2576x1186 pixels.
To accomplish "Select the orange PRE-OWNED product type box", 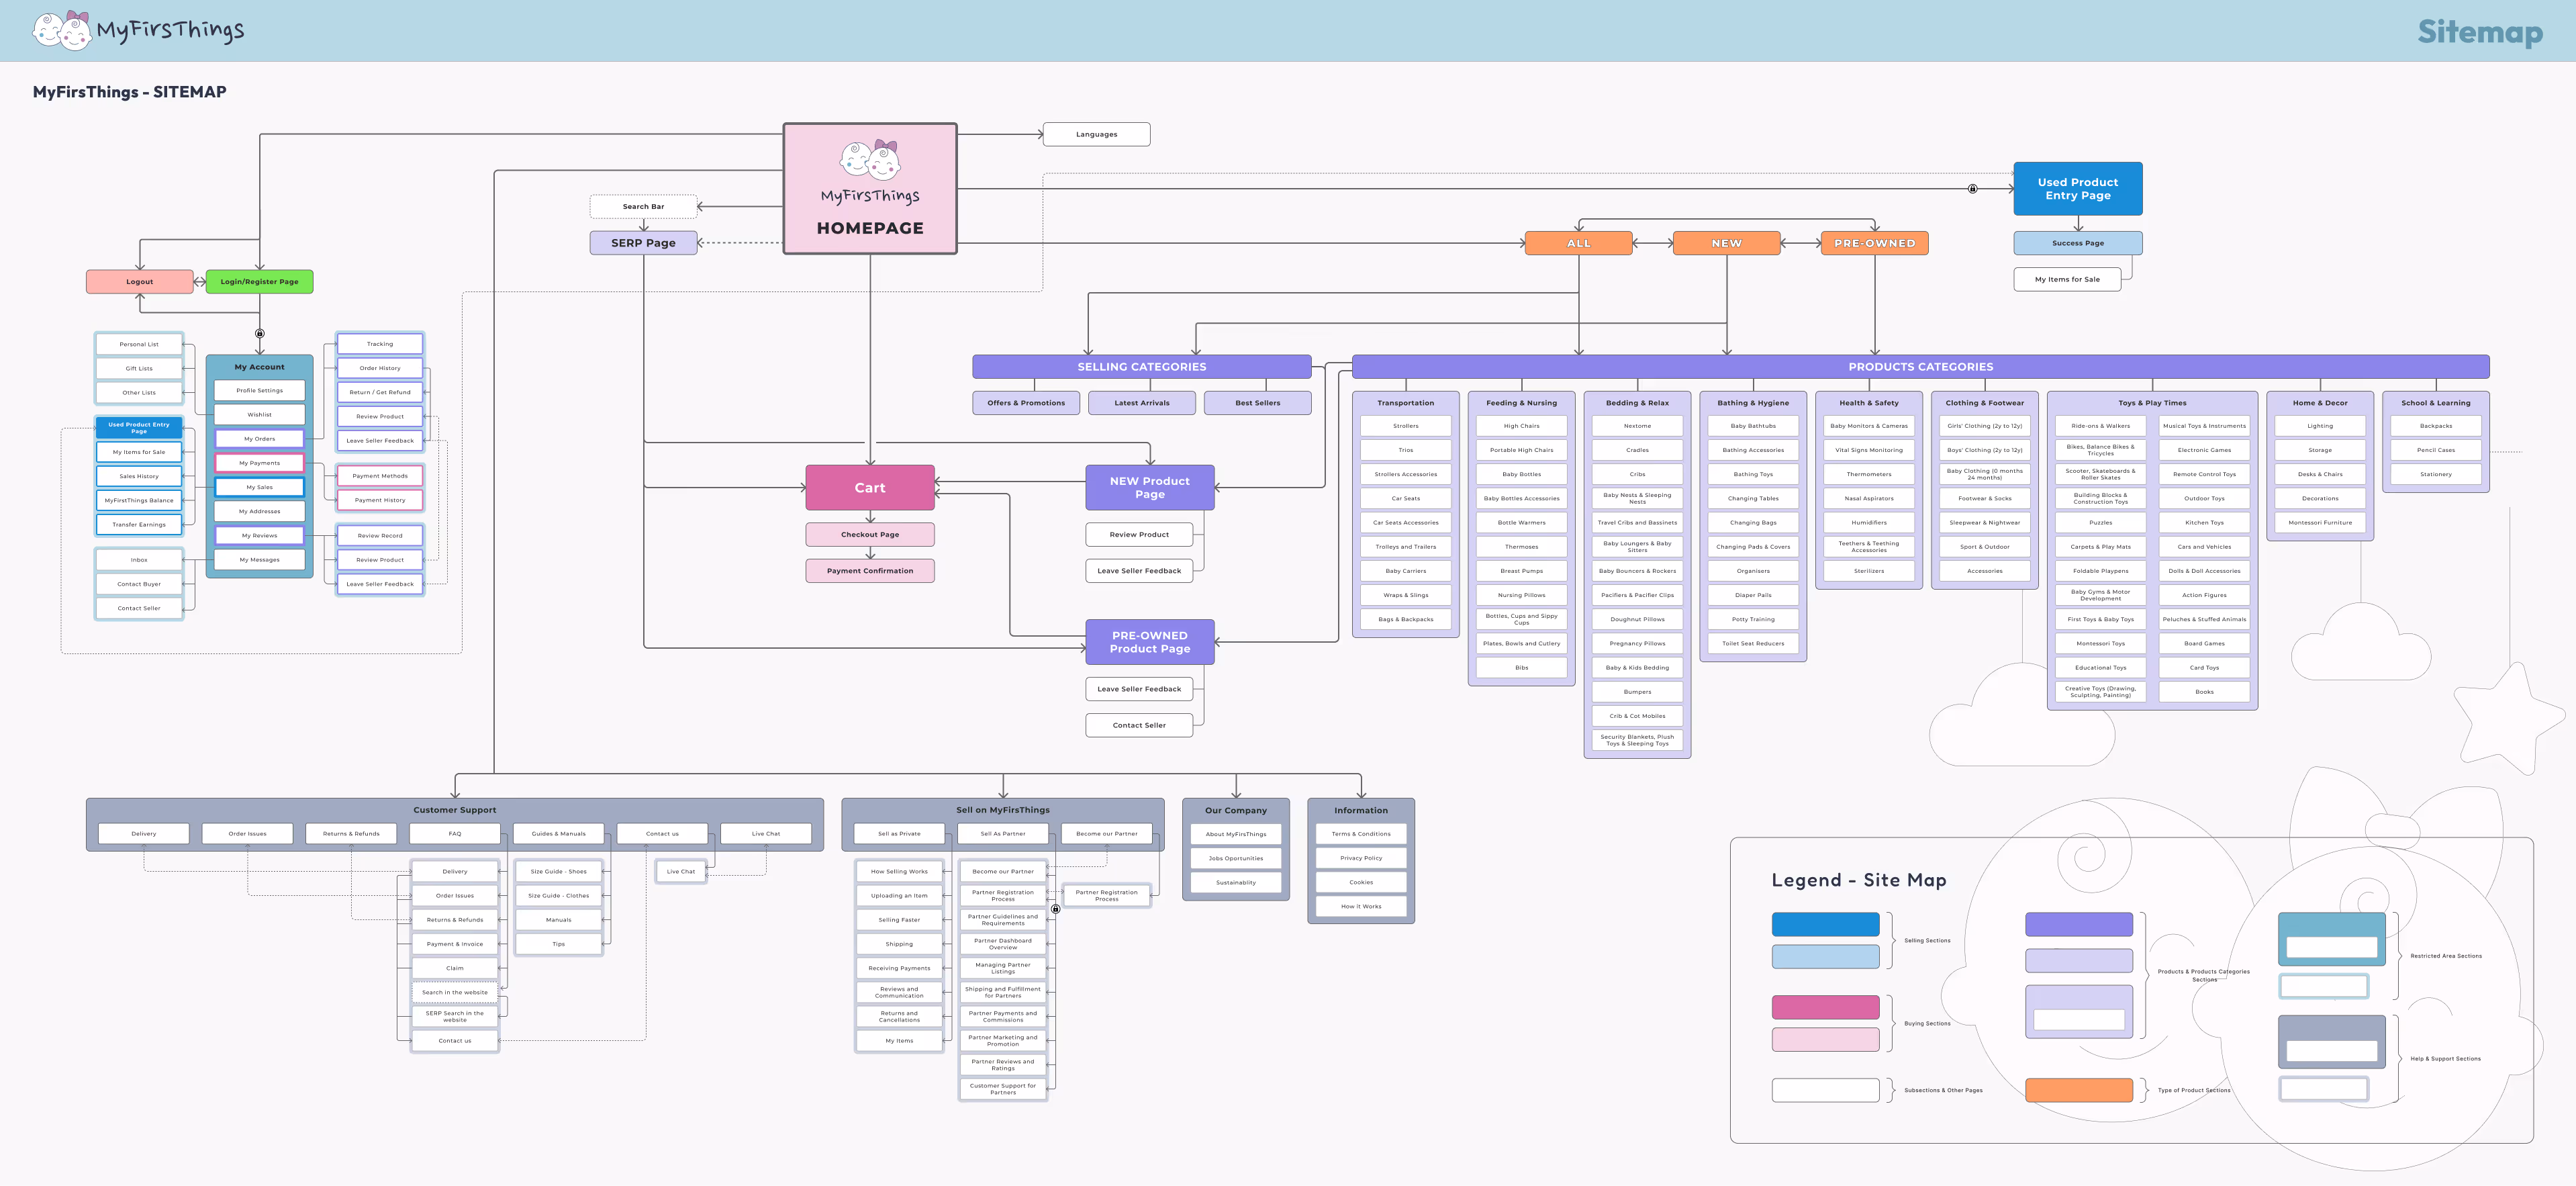I will click(x=1874, y=243).
